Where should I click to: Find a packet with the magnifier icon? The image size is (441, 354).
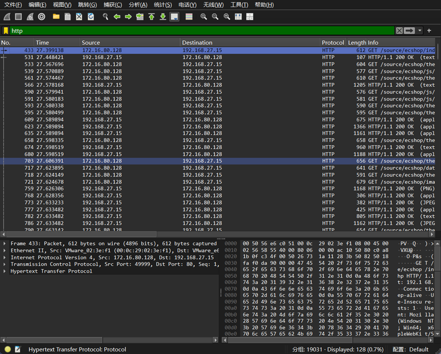pyautogui.click(x=105, y=16)
